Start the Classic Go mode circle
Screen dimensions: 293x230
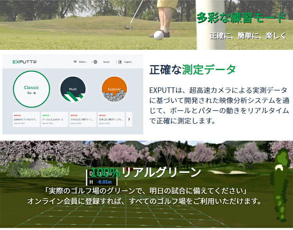point(31,89)
